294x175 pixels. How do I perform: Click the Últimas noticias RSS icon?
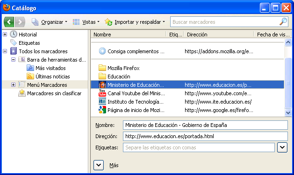(x=30, y=77)
